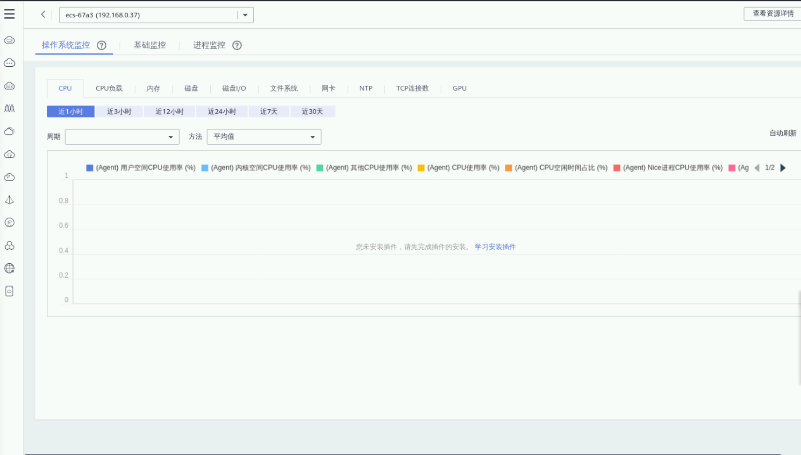
Task: Click the 查看资源详情 button
Action: pyautogui.click(x=772, y=14)
